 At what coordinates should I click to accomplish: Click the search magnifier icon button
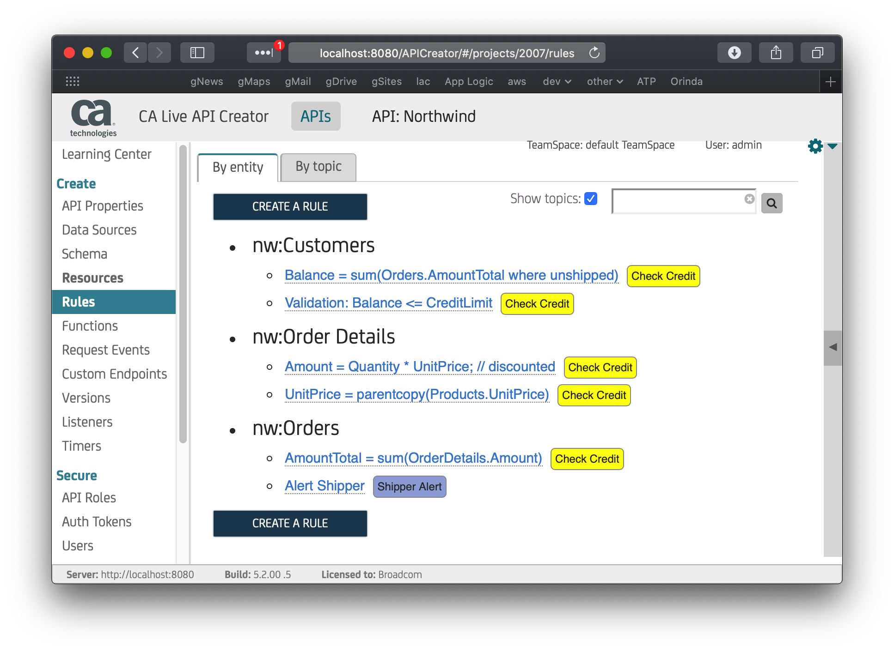pos(772,203)
